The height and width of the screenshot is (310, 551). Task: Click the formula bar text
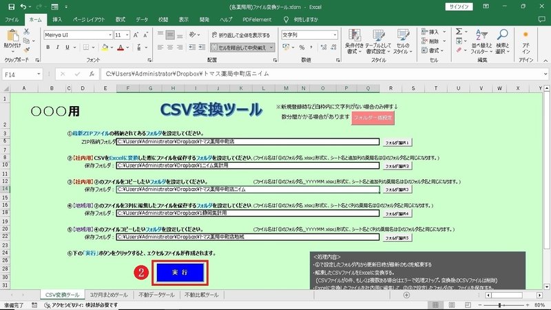pos(187,74)
